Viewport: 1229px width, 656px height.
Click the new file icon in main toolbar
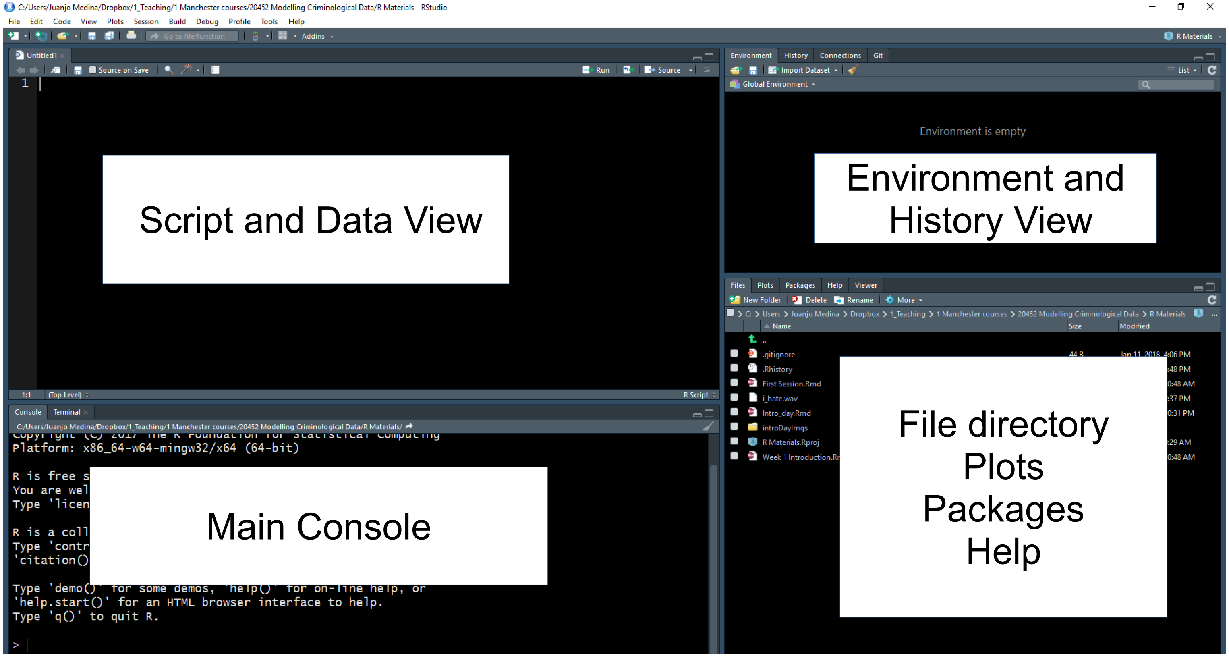(x=13, y=36)
